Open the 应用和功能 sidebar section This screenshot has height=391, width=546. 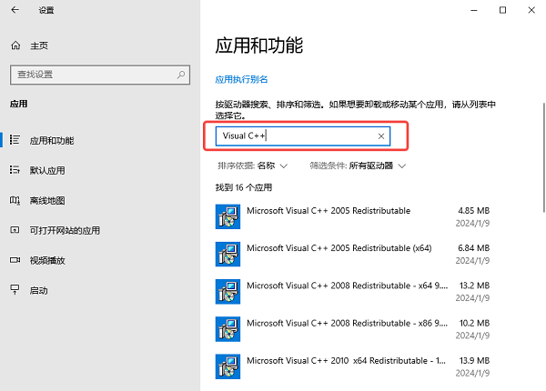tap(52, 141)
